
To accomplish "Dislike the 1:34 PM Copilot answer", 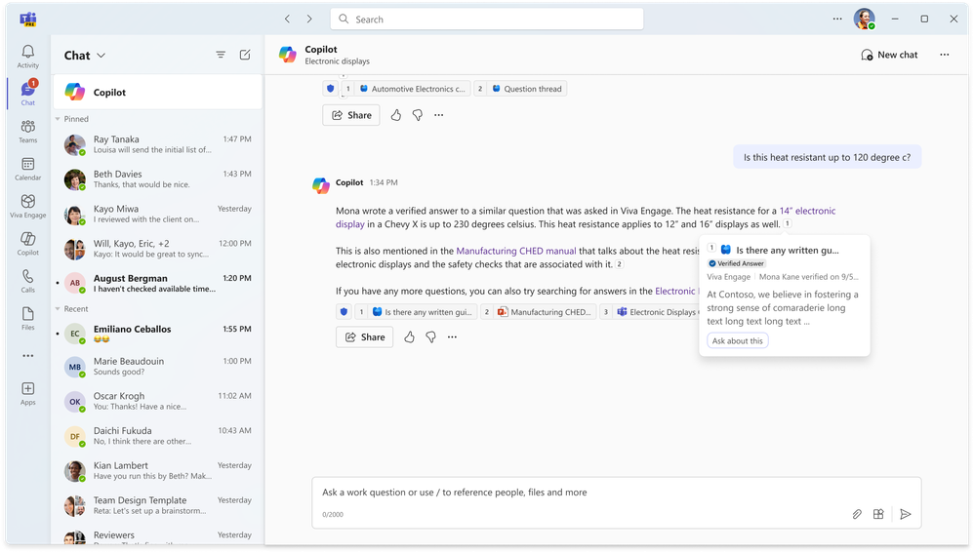I will (431, 337).
